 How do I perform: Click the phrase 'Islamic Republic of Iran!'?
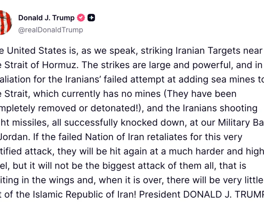pyautogui.click(x=84, y=195)
